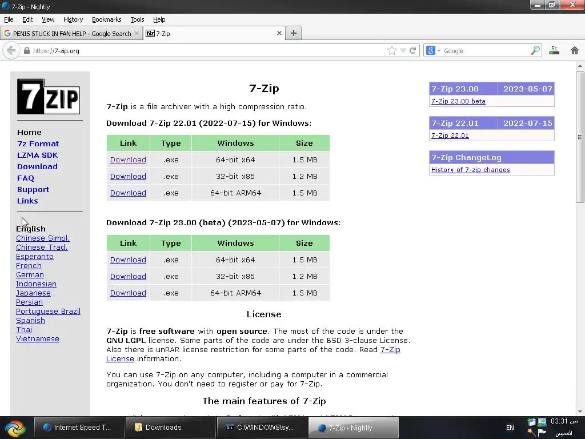Download 23.00 beta 64-bit x64 exe

tap(128, 260)
